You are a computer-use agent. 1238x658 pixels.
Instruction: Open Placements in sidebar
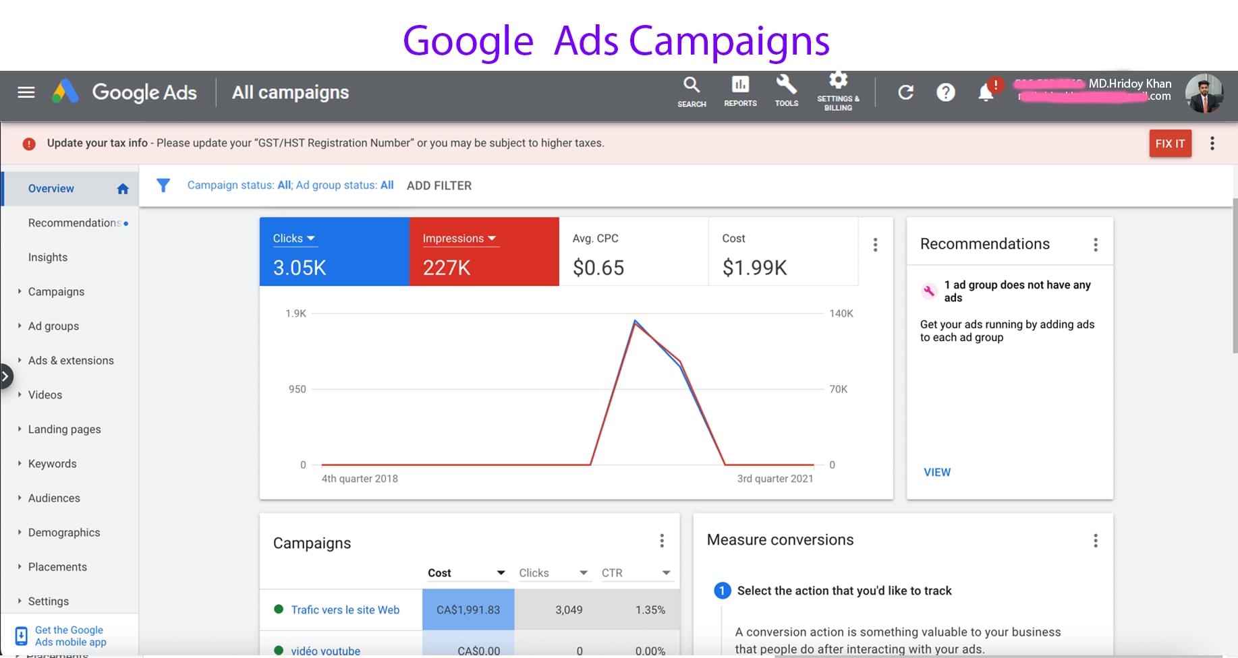click(57, 567)
